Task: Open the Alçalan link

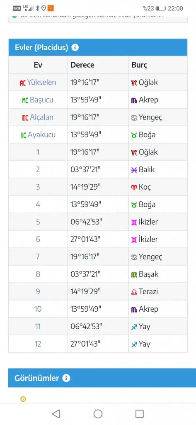Action: (42, 117)
